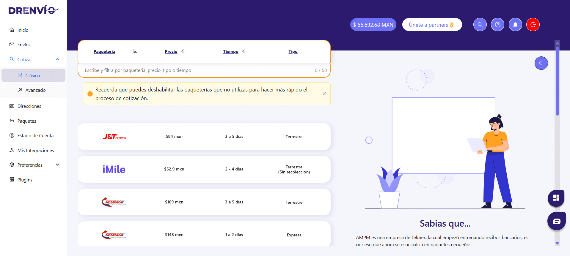The image size is (570, 256).
Task: Open the help question mark icon
Action: click(497, 25)
